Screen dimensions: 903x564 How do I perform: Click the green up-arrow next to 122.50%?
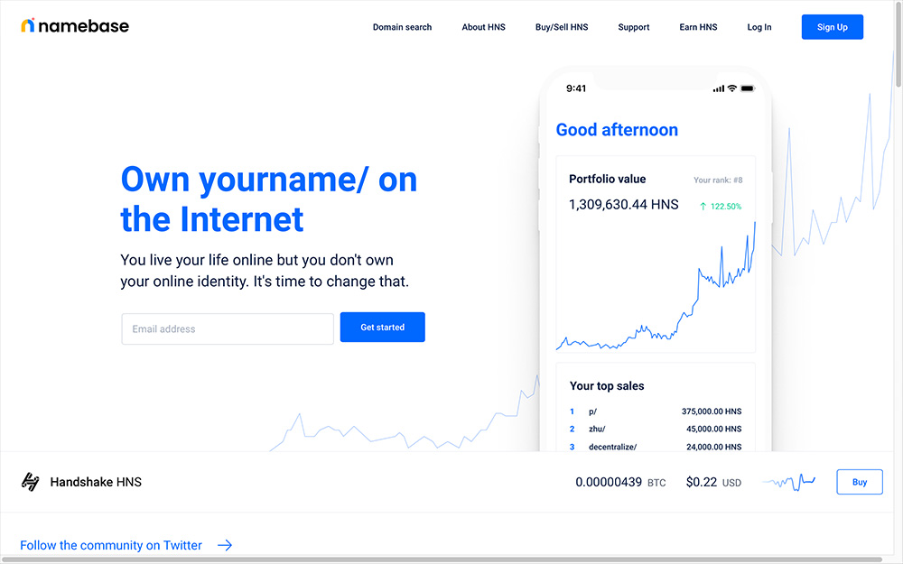(x=703, y=206)
